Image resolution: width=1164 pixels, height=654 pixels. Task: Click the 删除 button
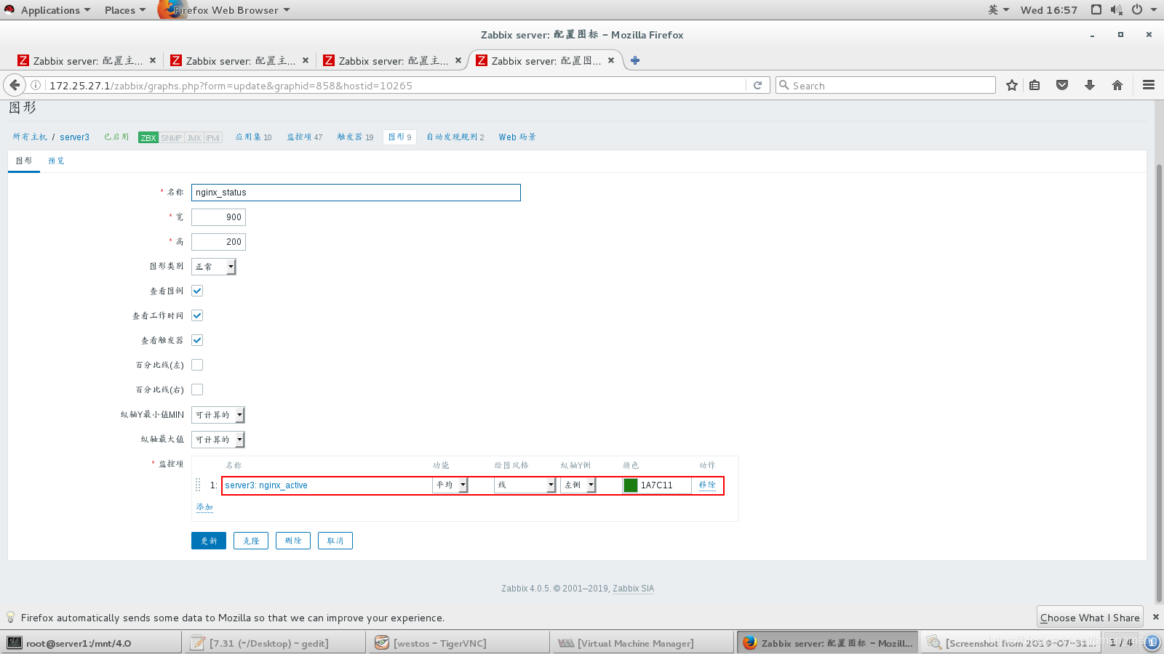point(293,541)
